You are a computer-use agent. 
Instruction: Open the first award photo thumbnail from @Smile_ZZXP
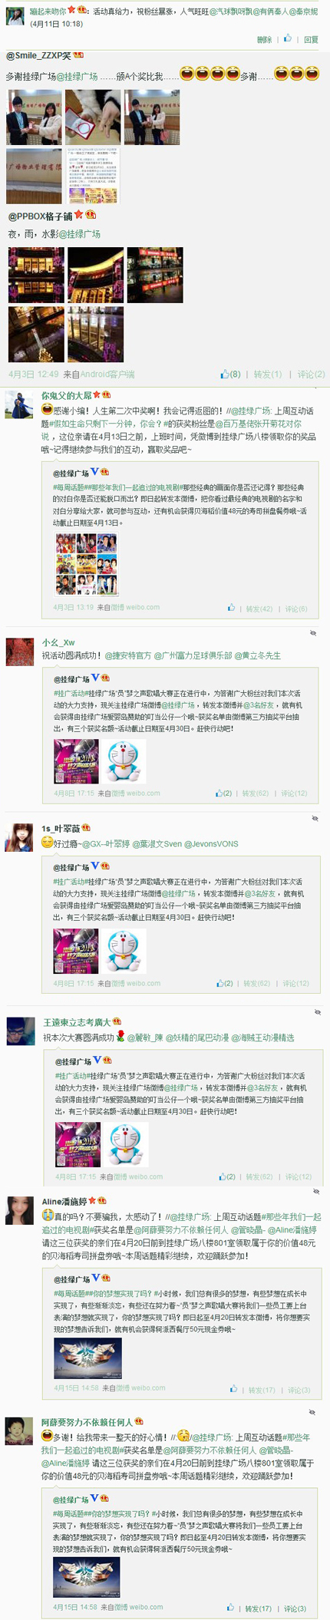(x=35, y=117)
